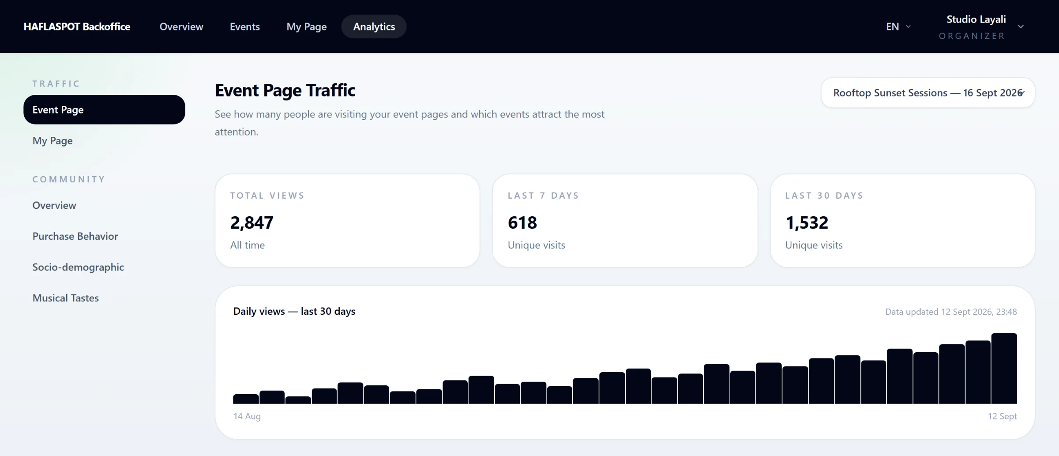Image resolution: width=1059 pixels, height=456 pixels.
Task: Open My Page in the top navigation bar
Action: [307, 26]
